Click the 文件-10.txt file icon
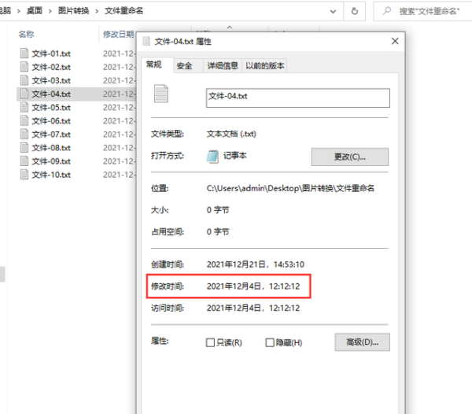This screenshot has width=472, height=414. point(24,175)
